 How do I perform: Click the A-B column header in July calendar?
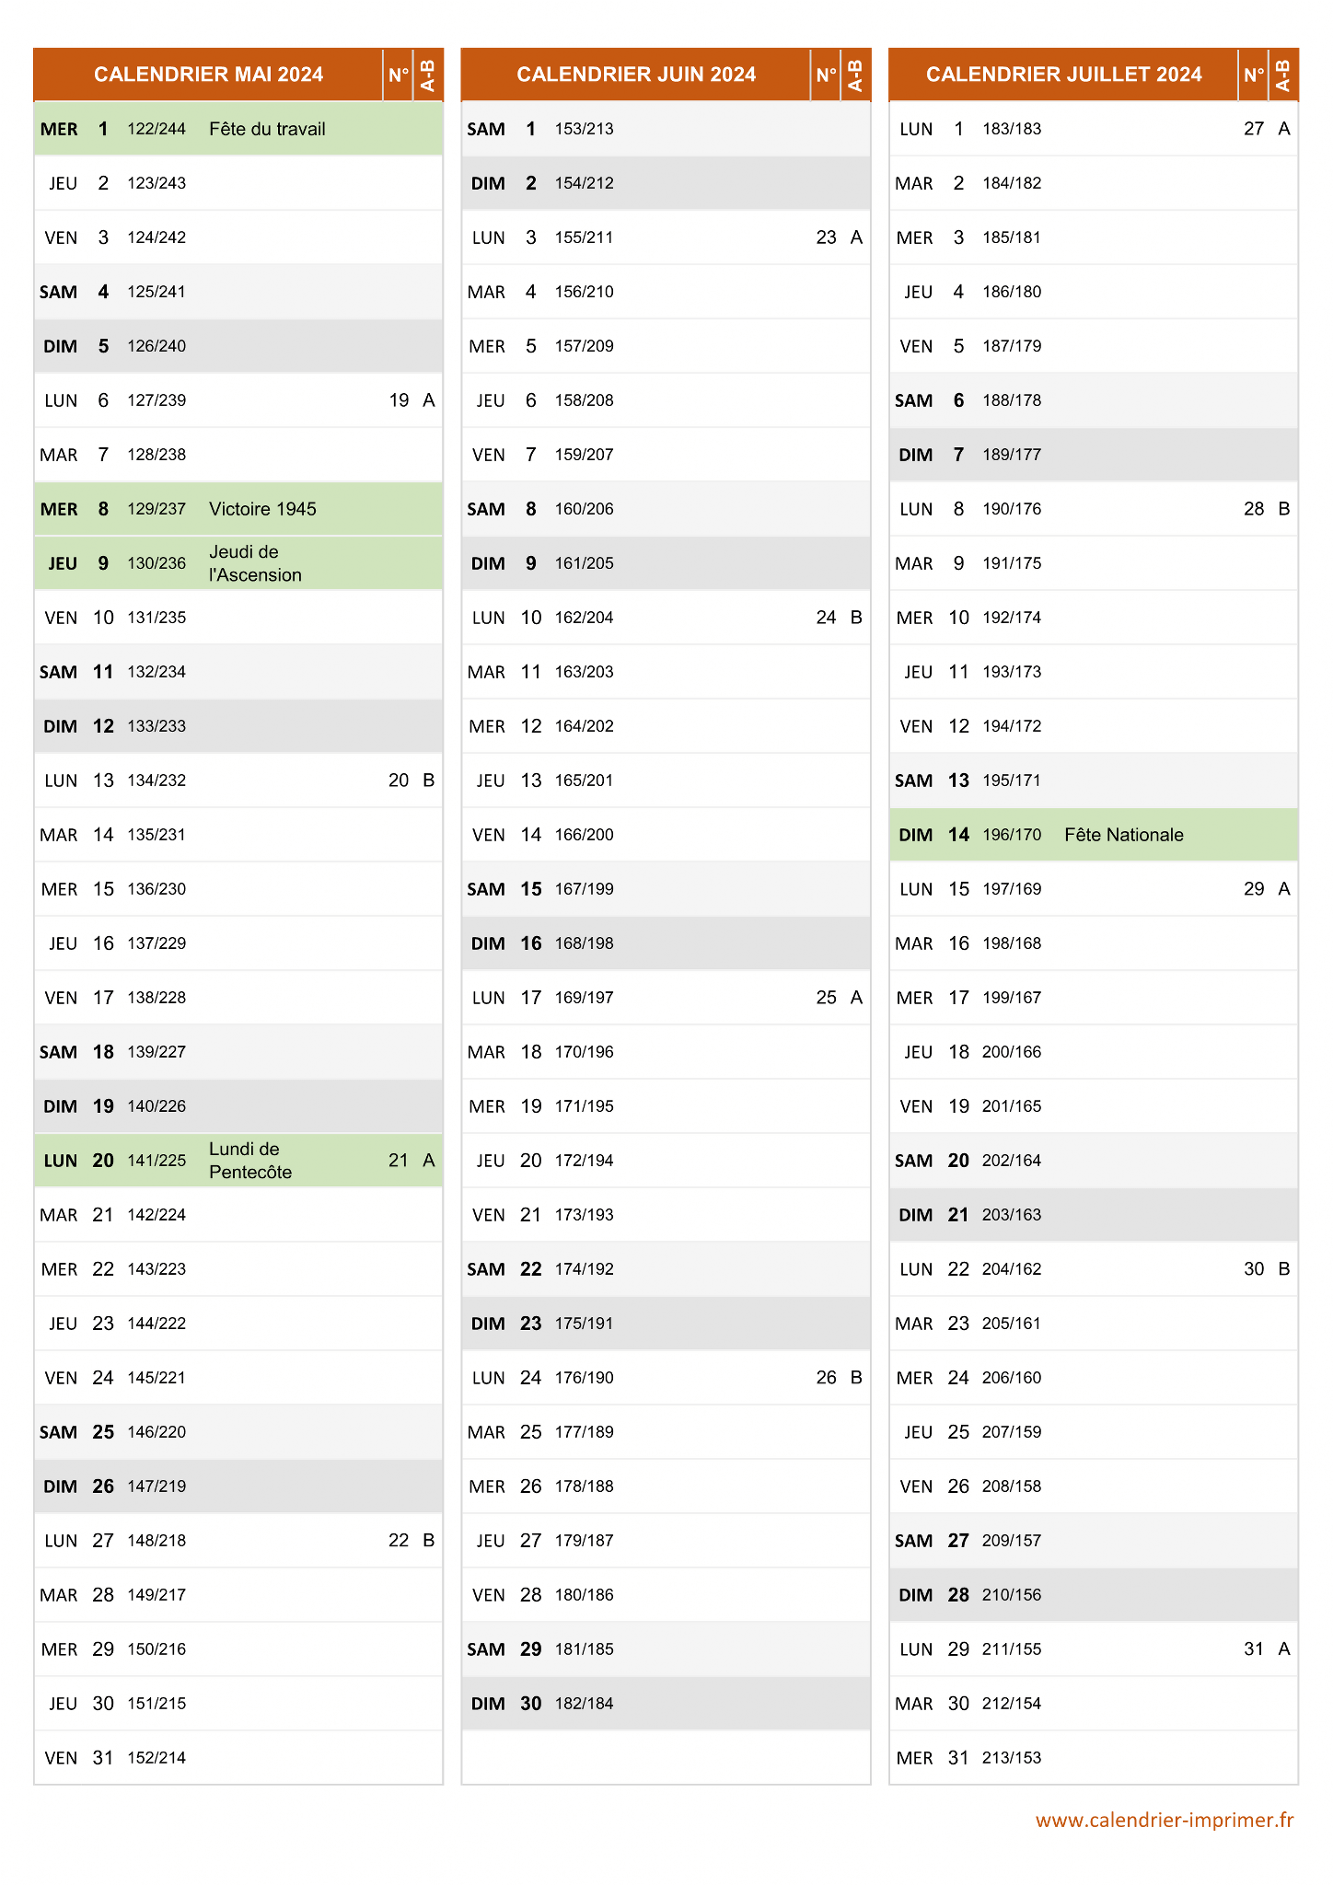click(x=1283, y=75)
